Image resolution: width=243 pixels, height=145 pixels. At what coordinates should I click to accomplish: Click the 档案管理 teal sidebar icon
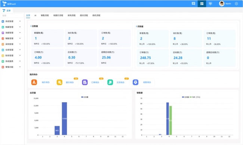[3, 27]
